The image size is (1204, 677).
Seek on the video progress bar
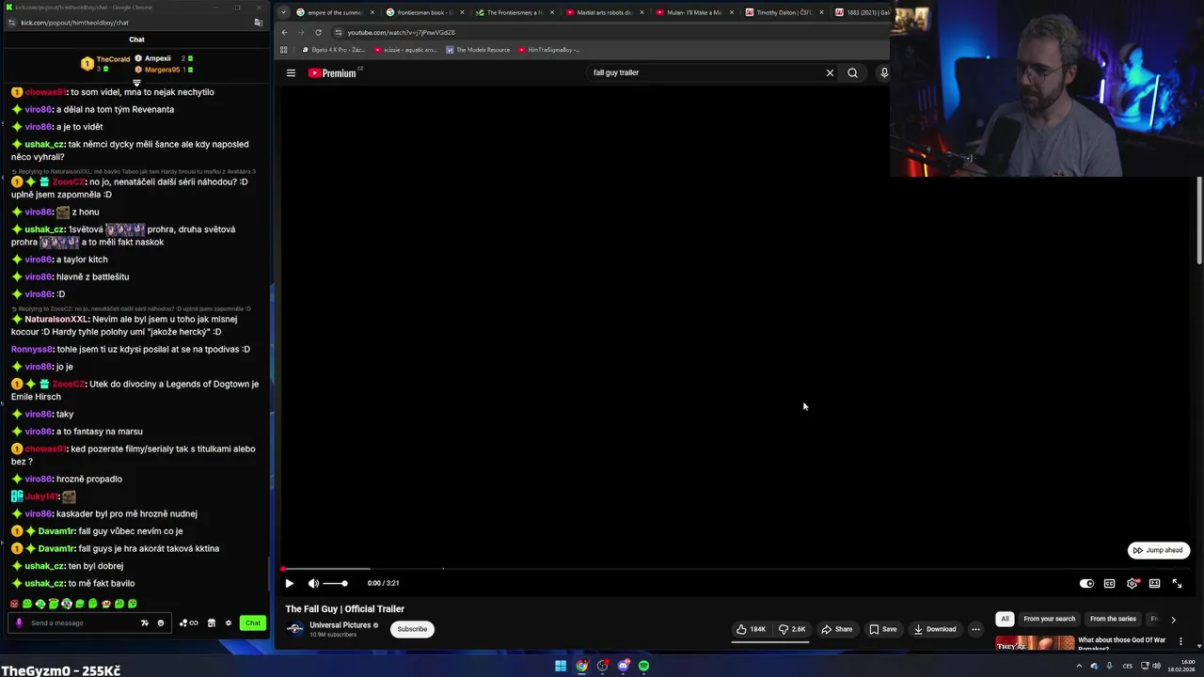pyautogui.click(x=737, y=569)
